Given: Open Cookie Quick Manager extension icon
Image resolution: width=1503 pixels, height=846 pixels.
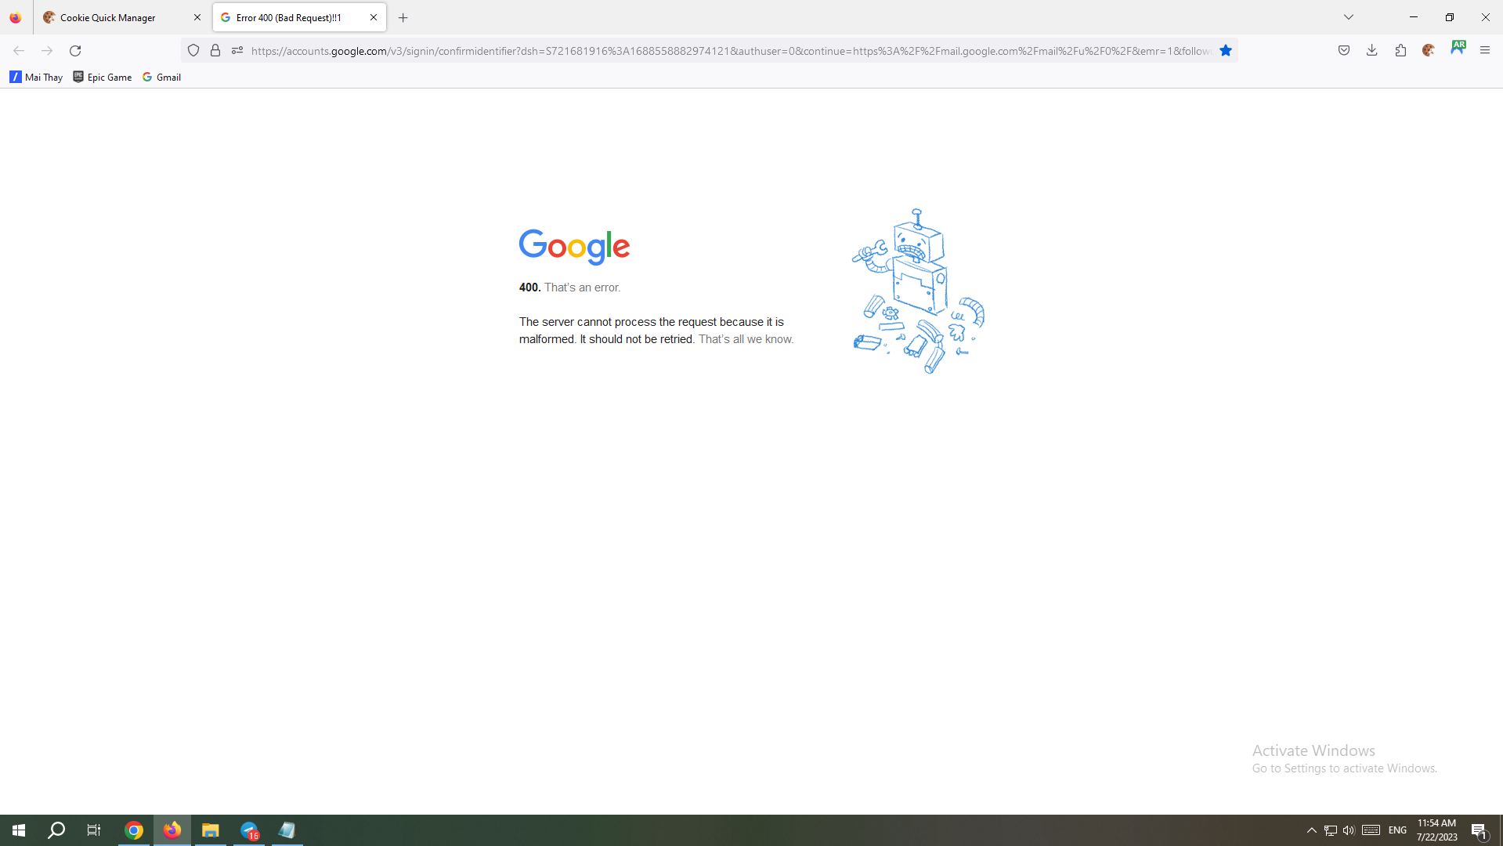Looking at the screenshot, I should click(1429, 51).
